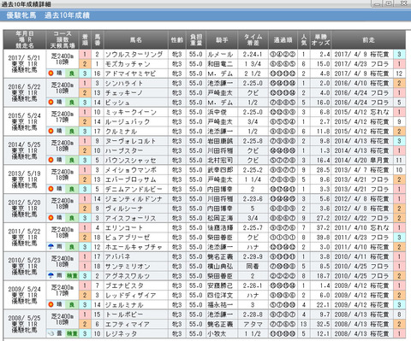Click horse name ジェンティルドンナ
The width and height of the screenshot is (411, 341).
134,199
